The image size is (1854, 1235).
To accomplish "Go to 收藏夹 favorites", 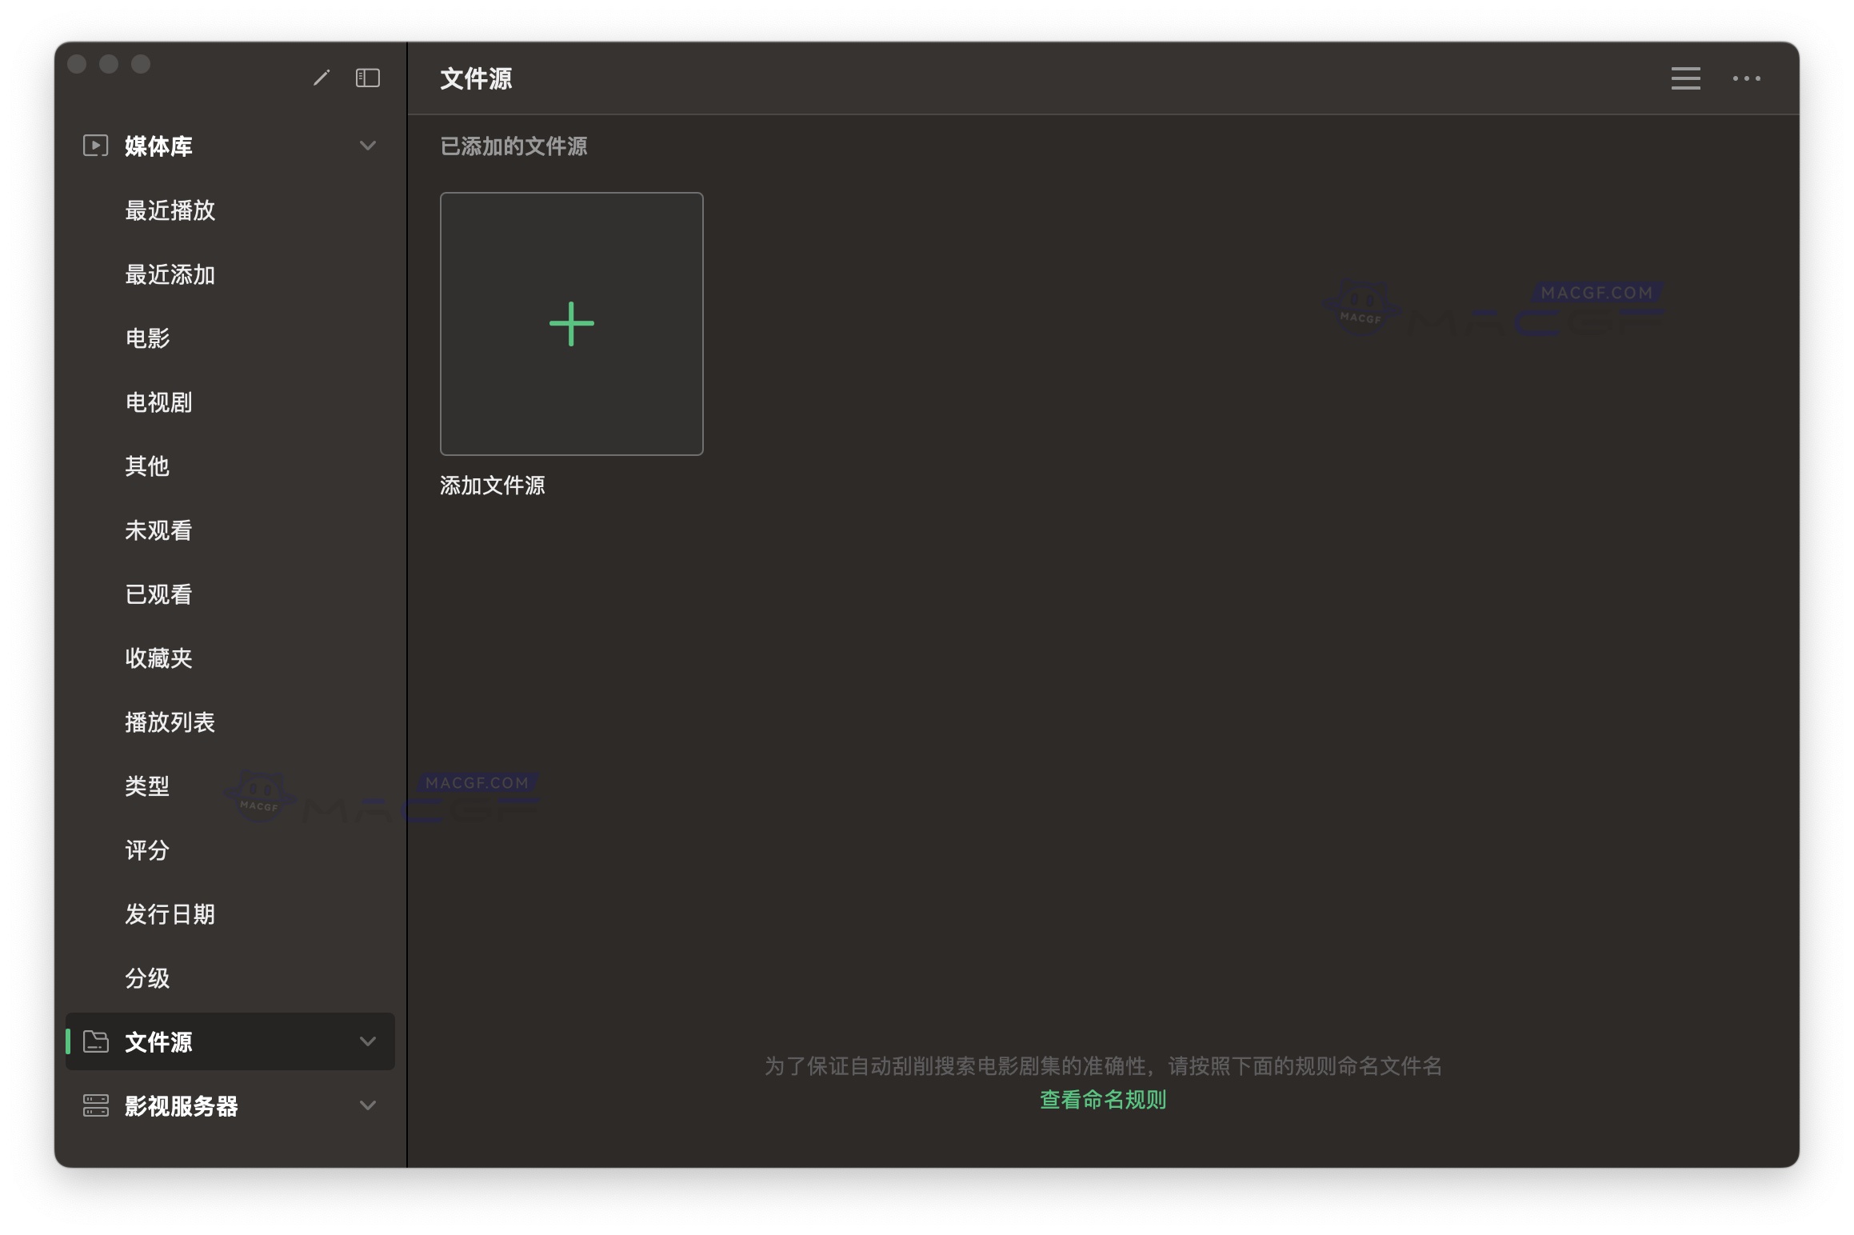I will 158,658.
